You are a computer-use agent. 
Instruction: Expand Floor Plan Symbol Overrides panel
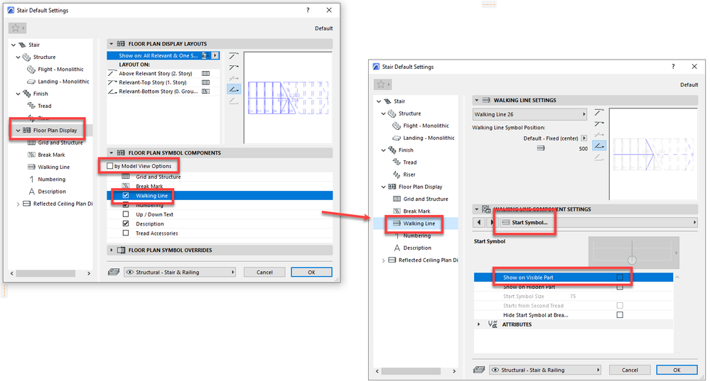[112, 250]
